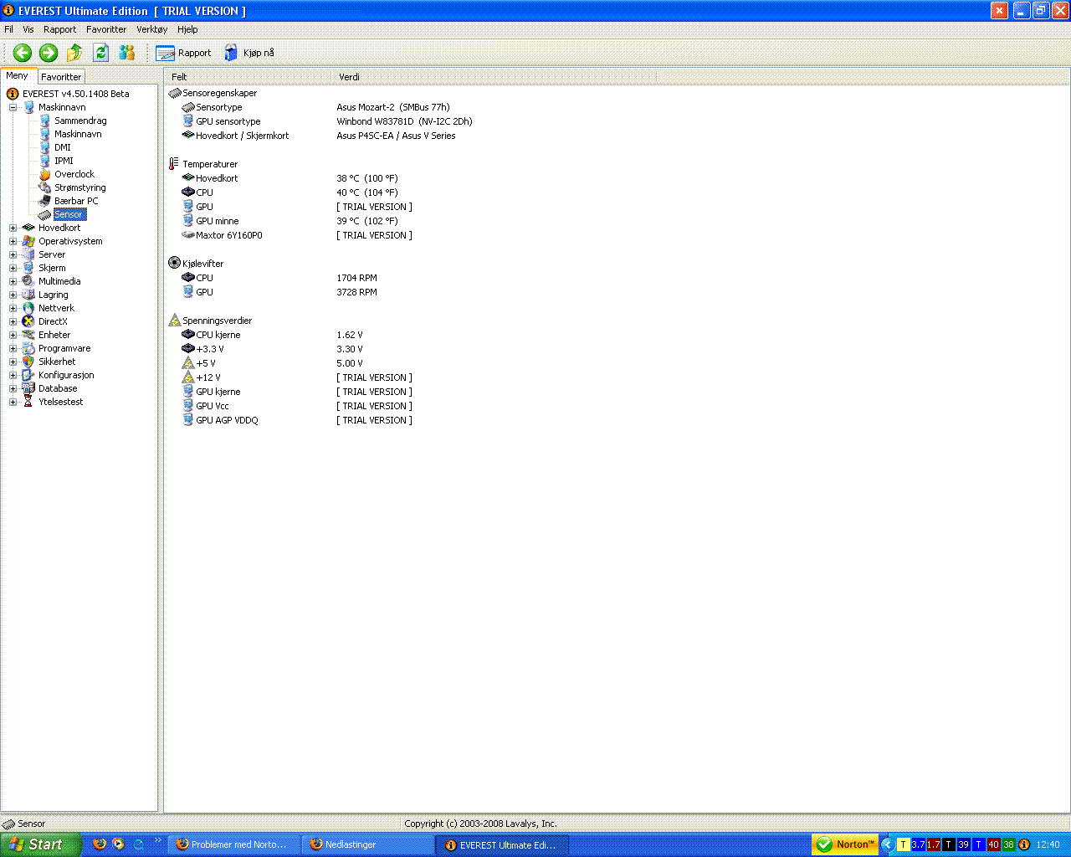1071x857 pixels.
Task: Click the Ytelsestest hourglass icon
Action: click(28, 402)
